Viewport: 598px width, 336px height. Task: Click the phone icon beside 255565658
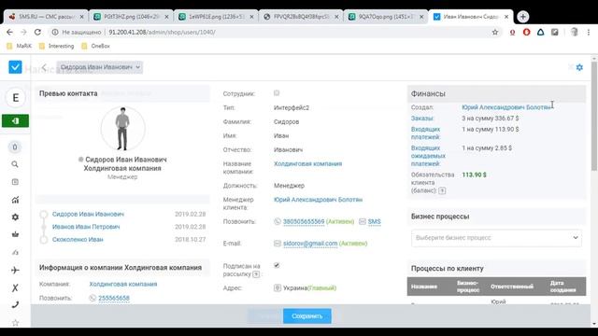click(93, 299)
